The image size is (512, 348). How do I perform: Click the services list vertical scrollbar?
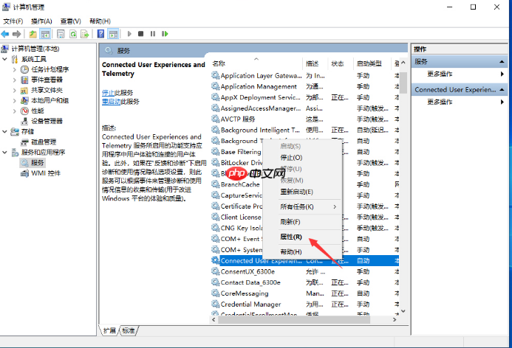pyautogui.click(x=403, y=82)
